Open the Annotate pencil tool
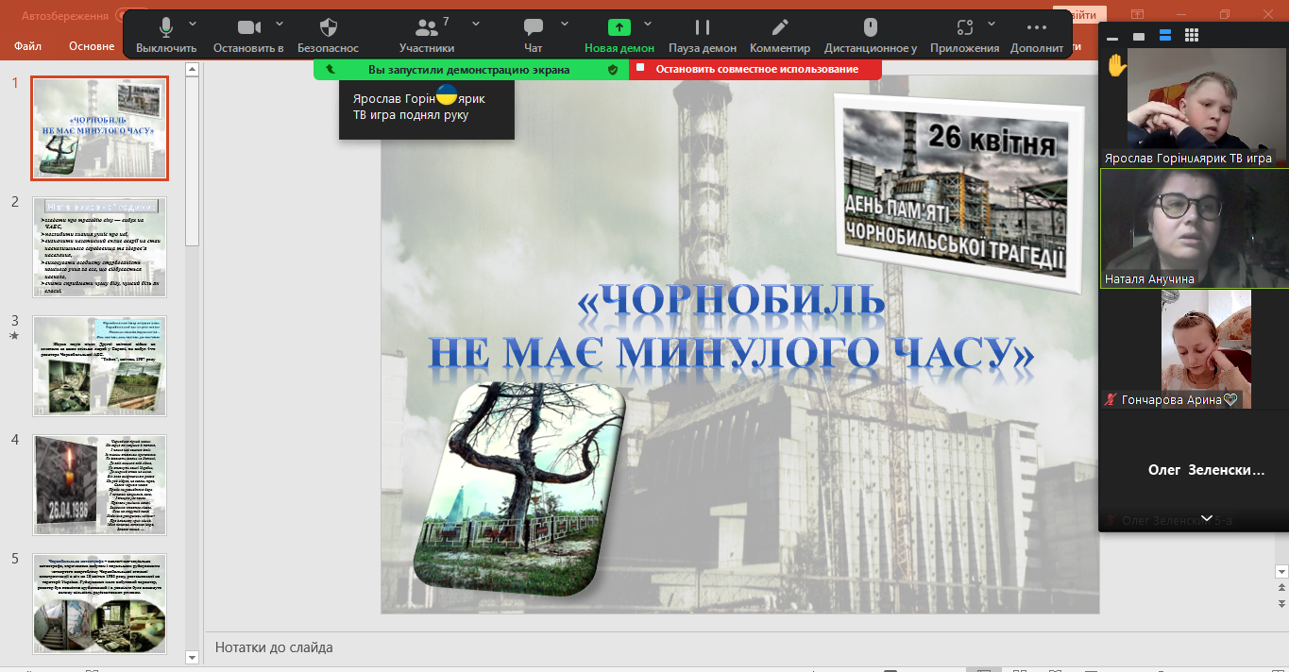 tap(780, 35)
